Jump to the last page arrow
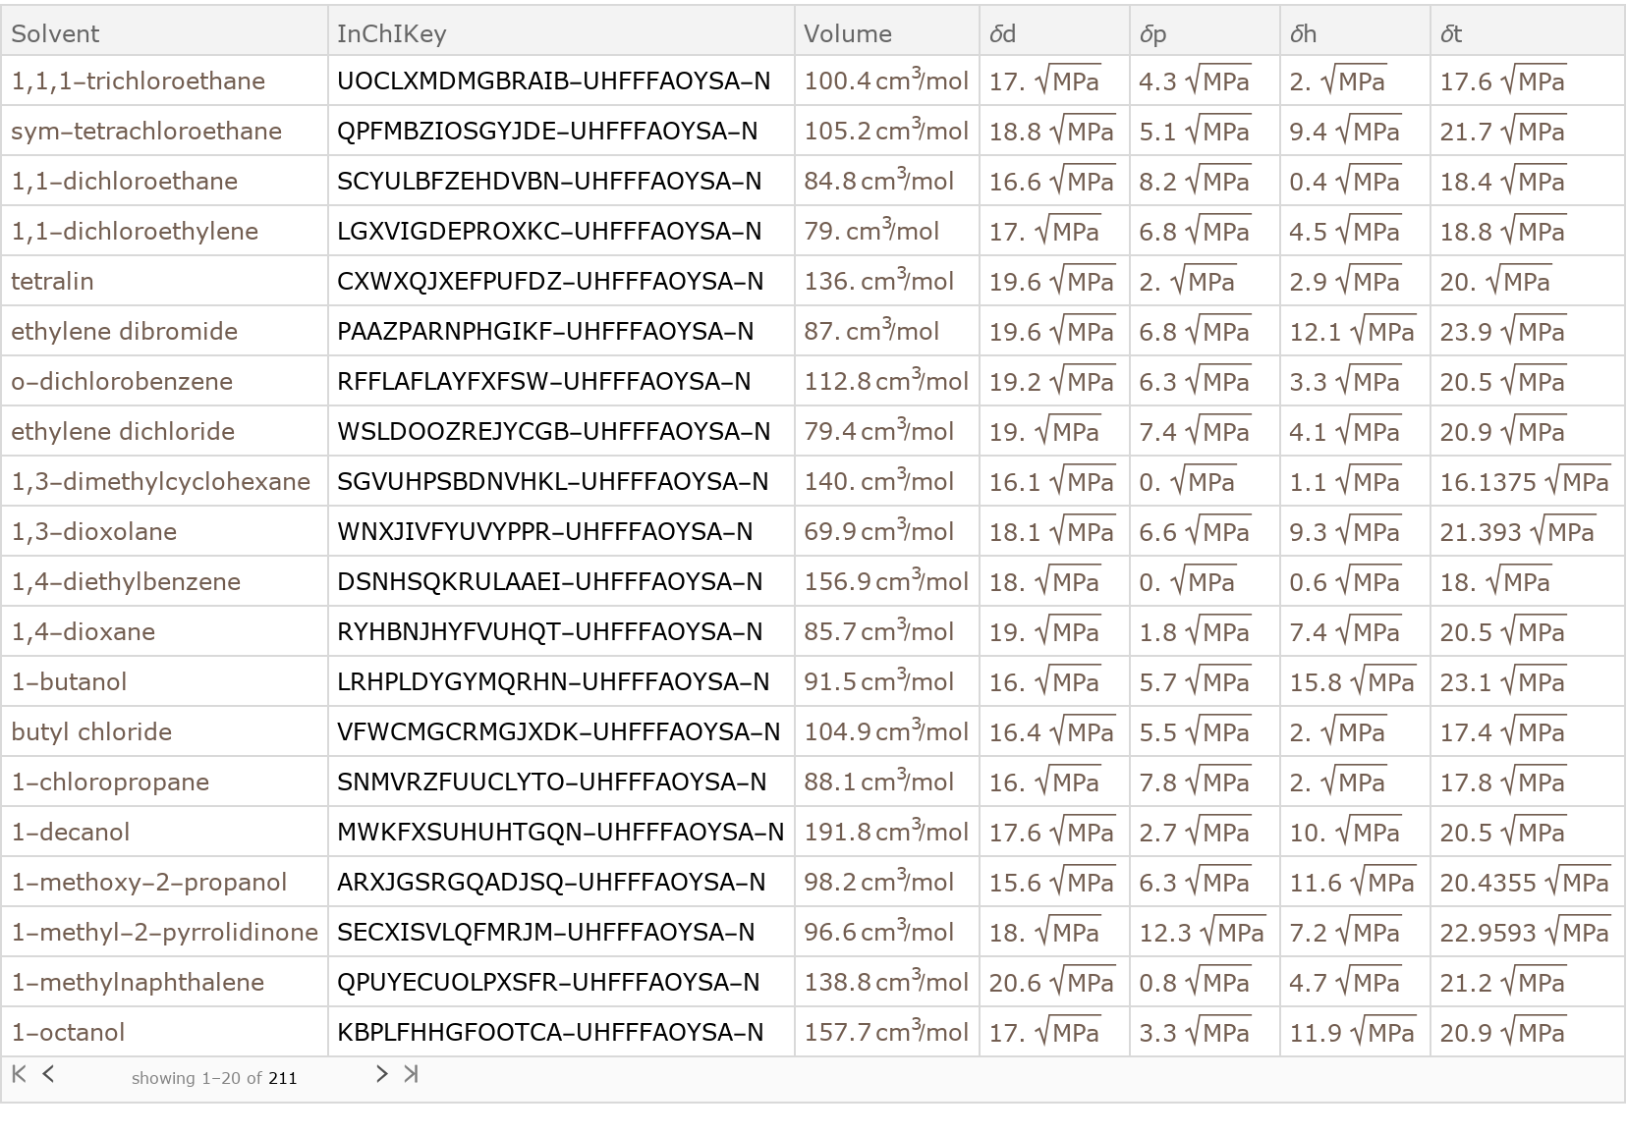Screen dimensions: 1627x1133 (412, 1074)
